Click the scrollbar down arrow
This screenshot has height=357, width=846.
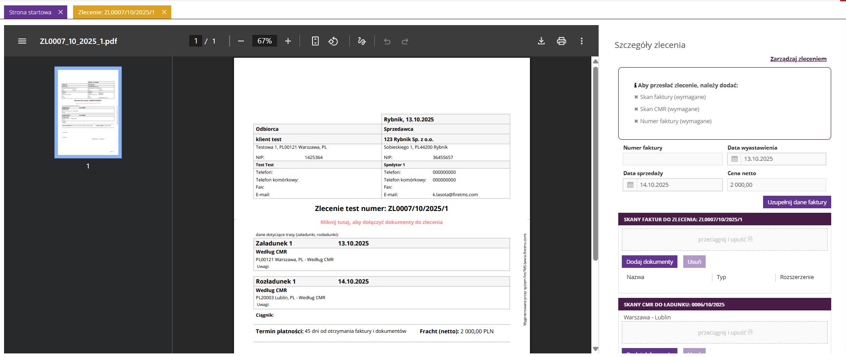pyautogui.click(x=595, y=349)
